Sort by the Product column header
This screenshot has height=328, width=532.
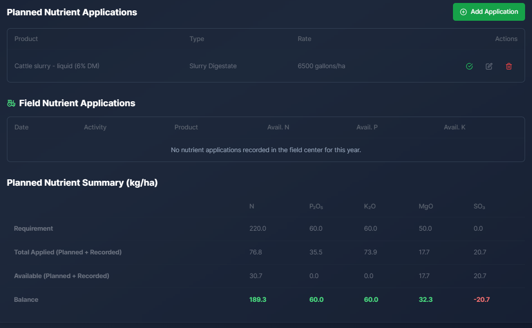click(x=26, y=39)
